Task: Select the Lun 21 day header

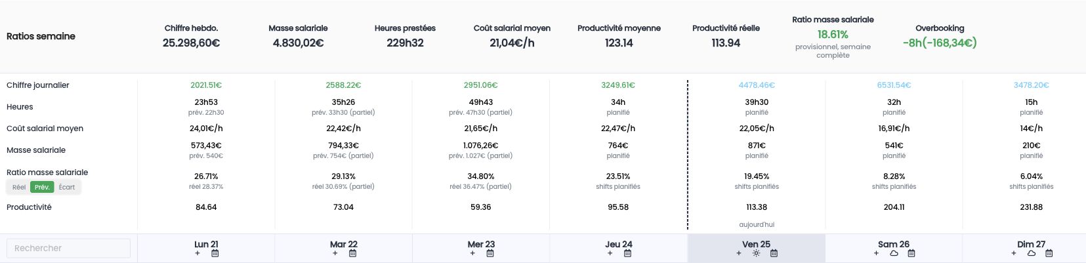Action: tap(206, 244)
